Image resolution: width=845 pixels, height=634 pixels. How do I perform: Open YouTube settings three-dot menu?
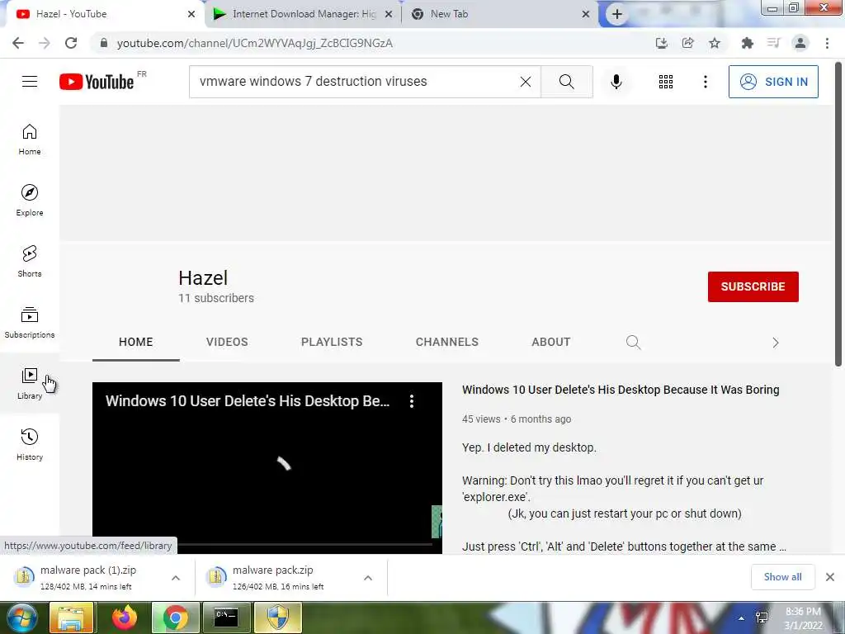705,82
